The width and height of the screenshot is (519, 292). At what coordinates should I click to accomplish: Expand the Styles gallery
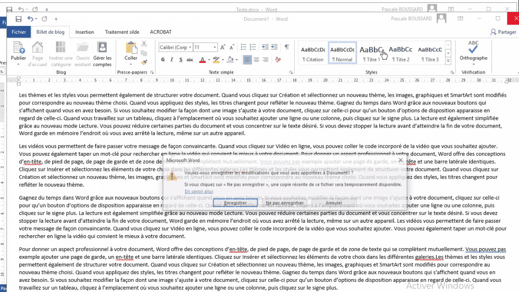447,61
